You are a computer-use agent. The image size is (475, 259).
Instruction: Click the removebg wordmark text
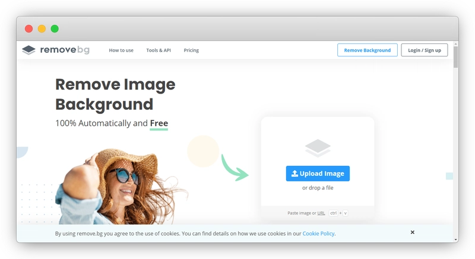tap(65, 50)
